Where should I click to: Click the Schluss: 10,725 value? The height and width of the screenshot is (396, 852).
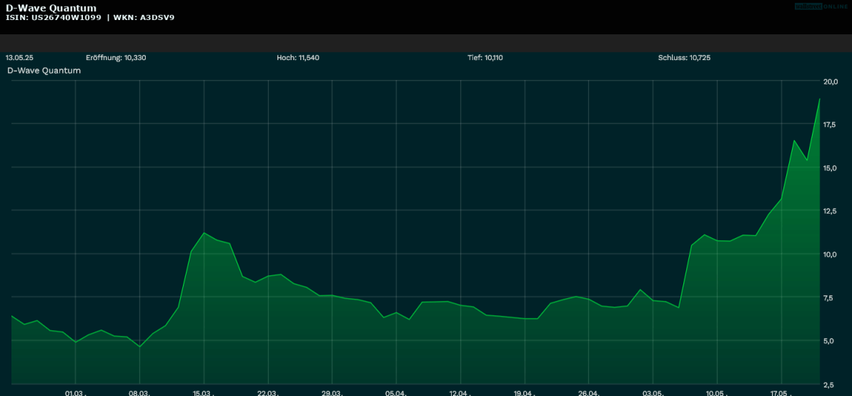click(x=684, y=58)
